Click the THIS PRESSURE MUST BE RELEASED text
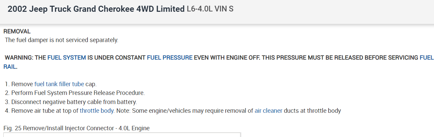The width and height of the screenshot is (434, 137). click(x=301, y=58)
